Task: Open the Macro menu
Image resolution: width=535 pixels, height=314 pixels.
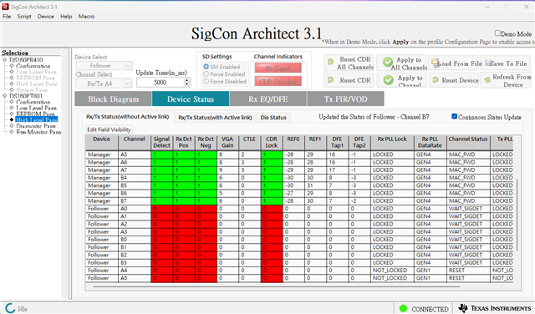Action: coord(86,17)
